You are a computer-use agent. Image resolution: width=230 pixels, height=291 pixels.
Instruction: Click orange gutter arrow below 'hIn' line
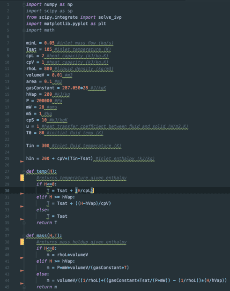22,161
